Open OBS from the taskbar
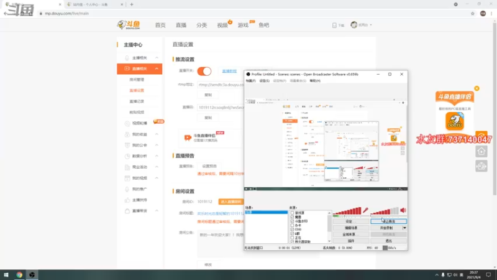The width and height of the screenshot is (497, 280). point(32,274)
